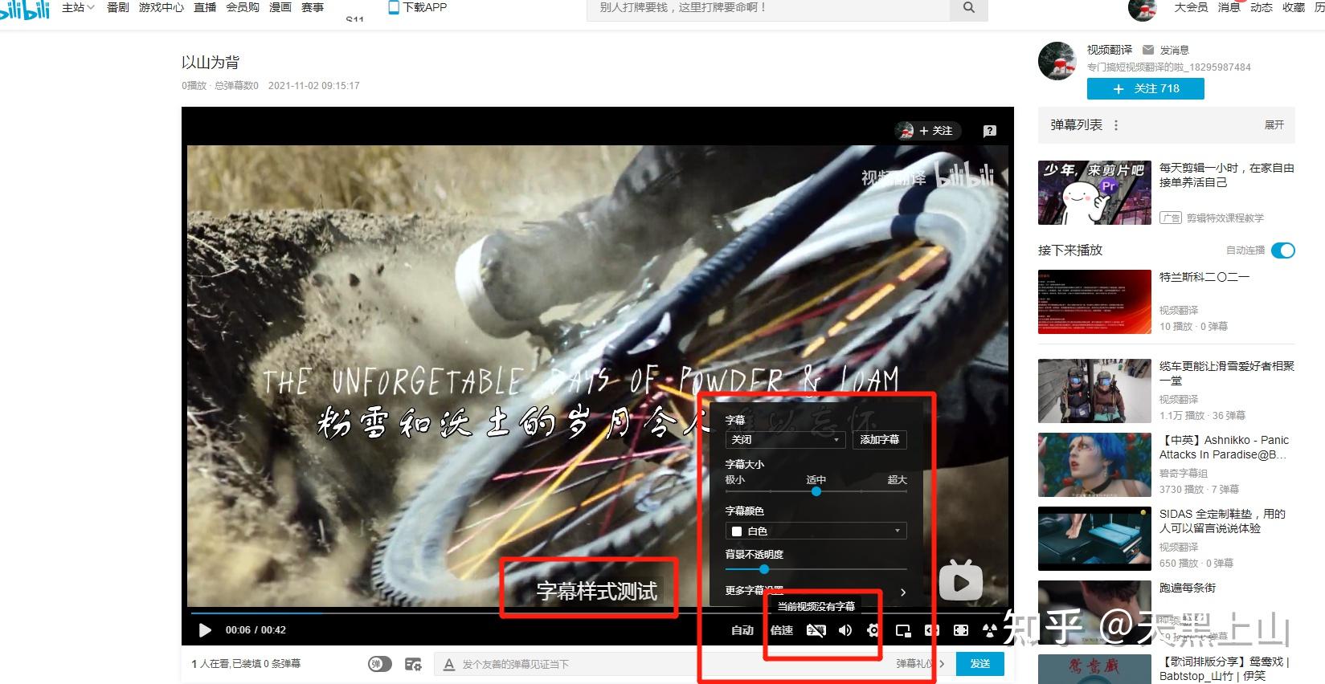Click the crossed-out subtitle icon

pos(816,630)
